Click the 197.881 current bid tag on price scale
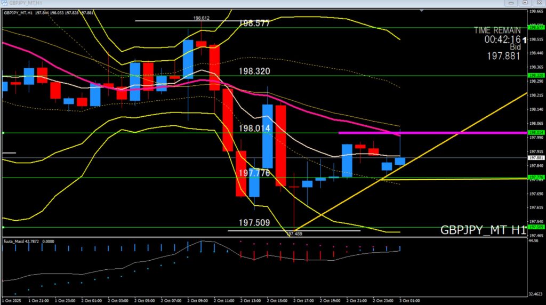 coord(535,158)
